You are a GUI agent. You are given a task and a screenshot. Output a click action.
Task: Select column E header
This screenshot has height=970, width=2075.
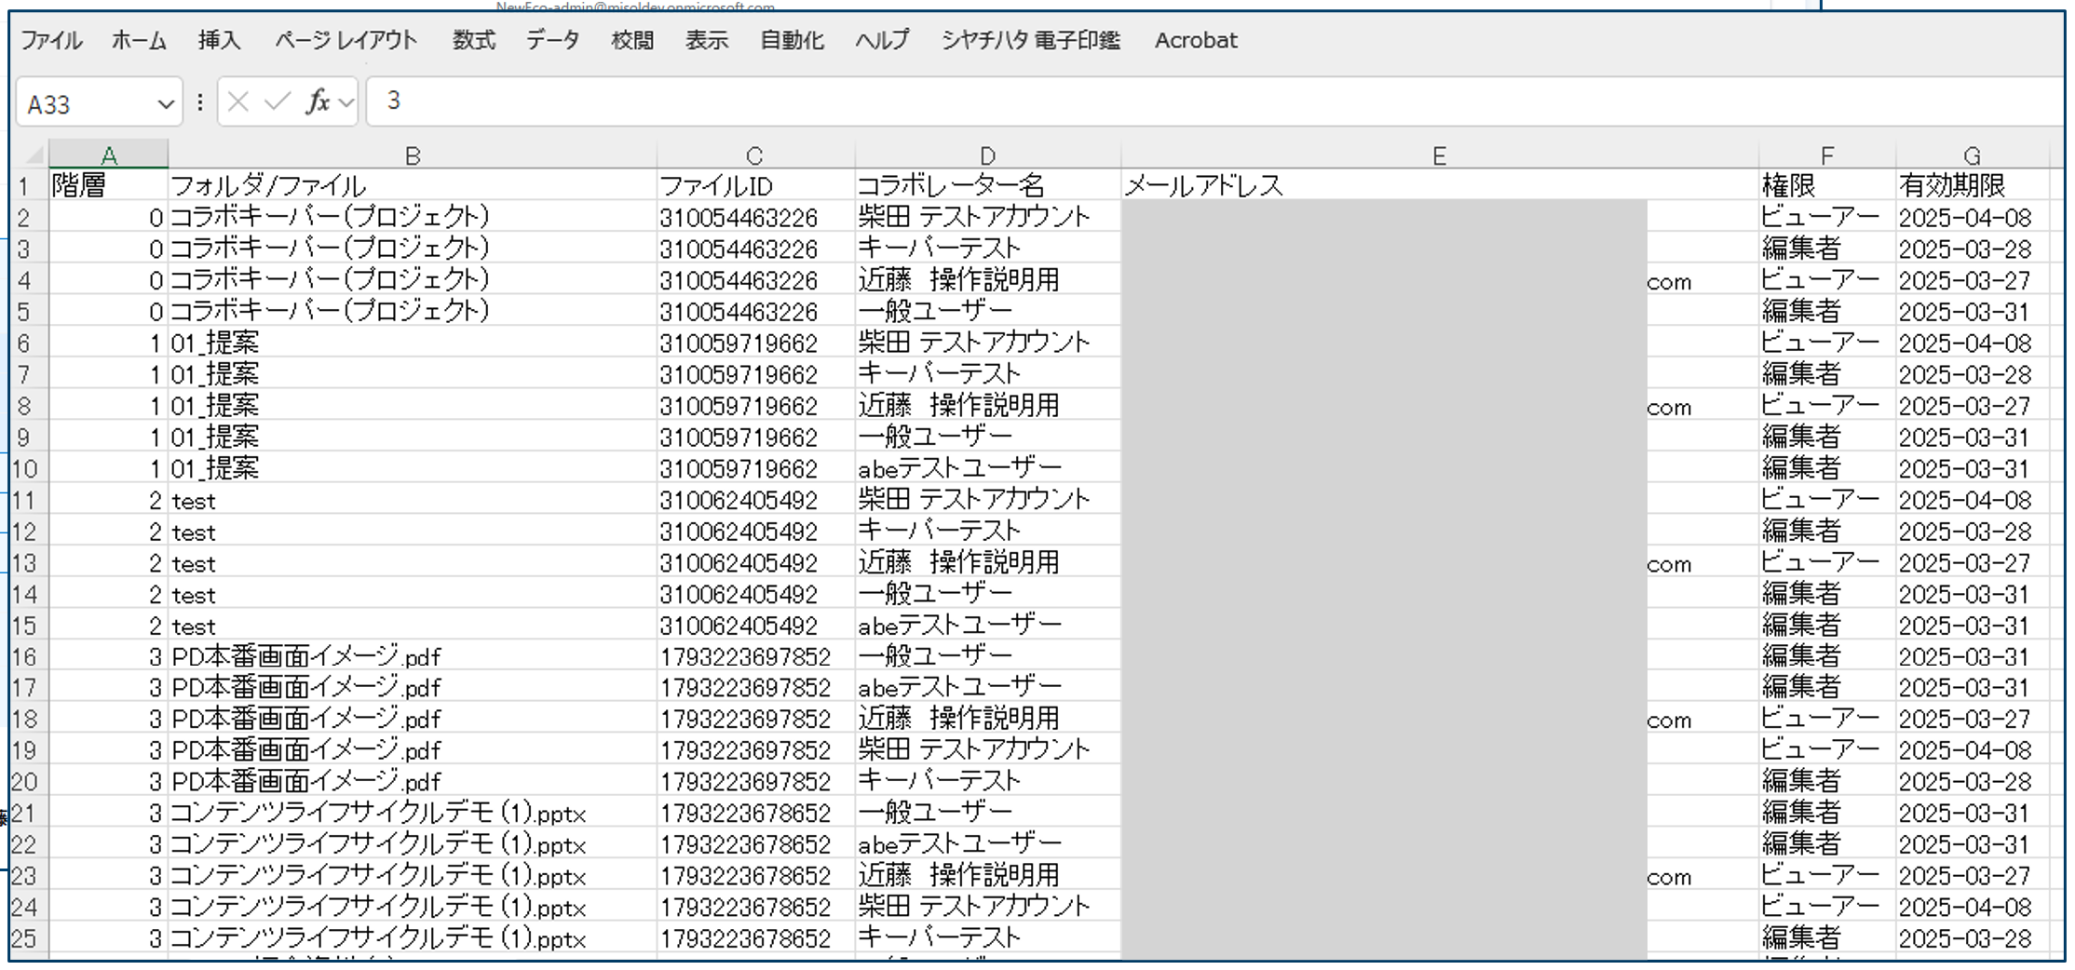click(1439, 155)
